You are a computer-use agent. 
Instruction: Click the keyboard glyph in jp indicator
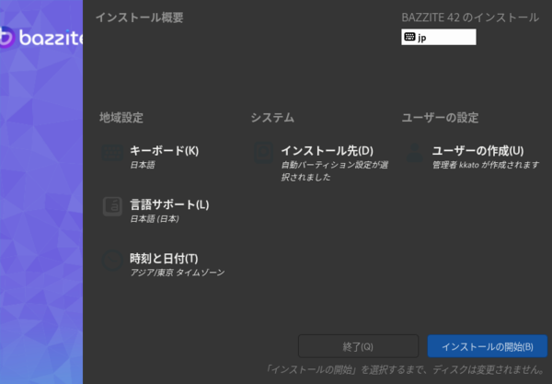(x=409, y=37)
